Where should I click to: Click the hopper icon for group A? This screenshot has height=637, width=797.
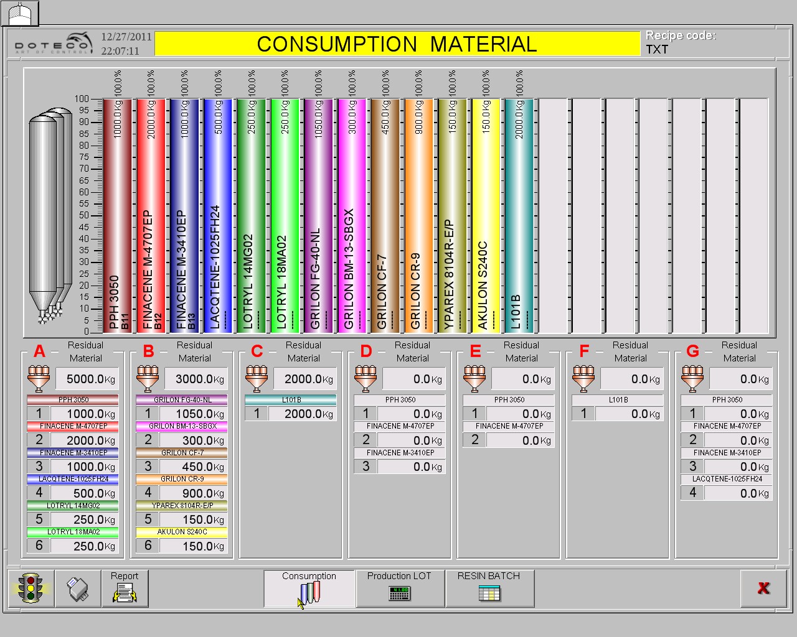39,379
